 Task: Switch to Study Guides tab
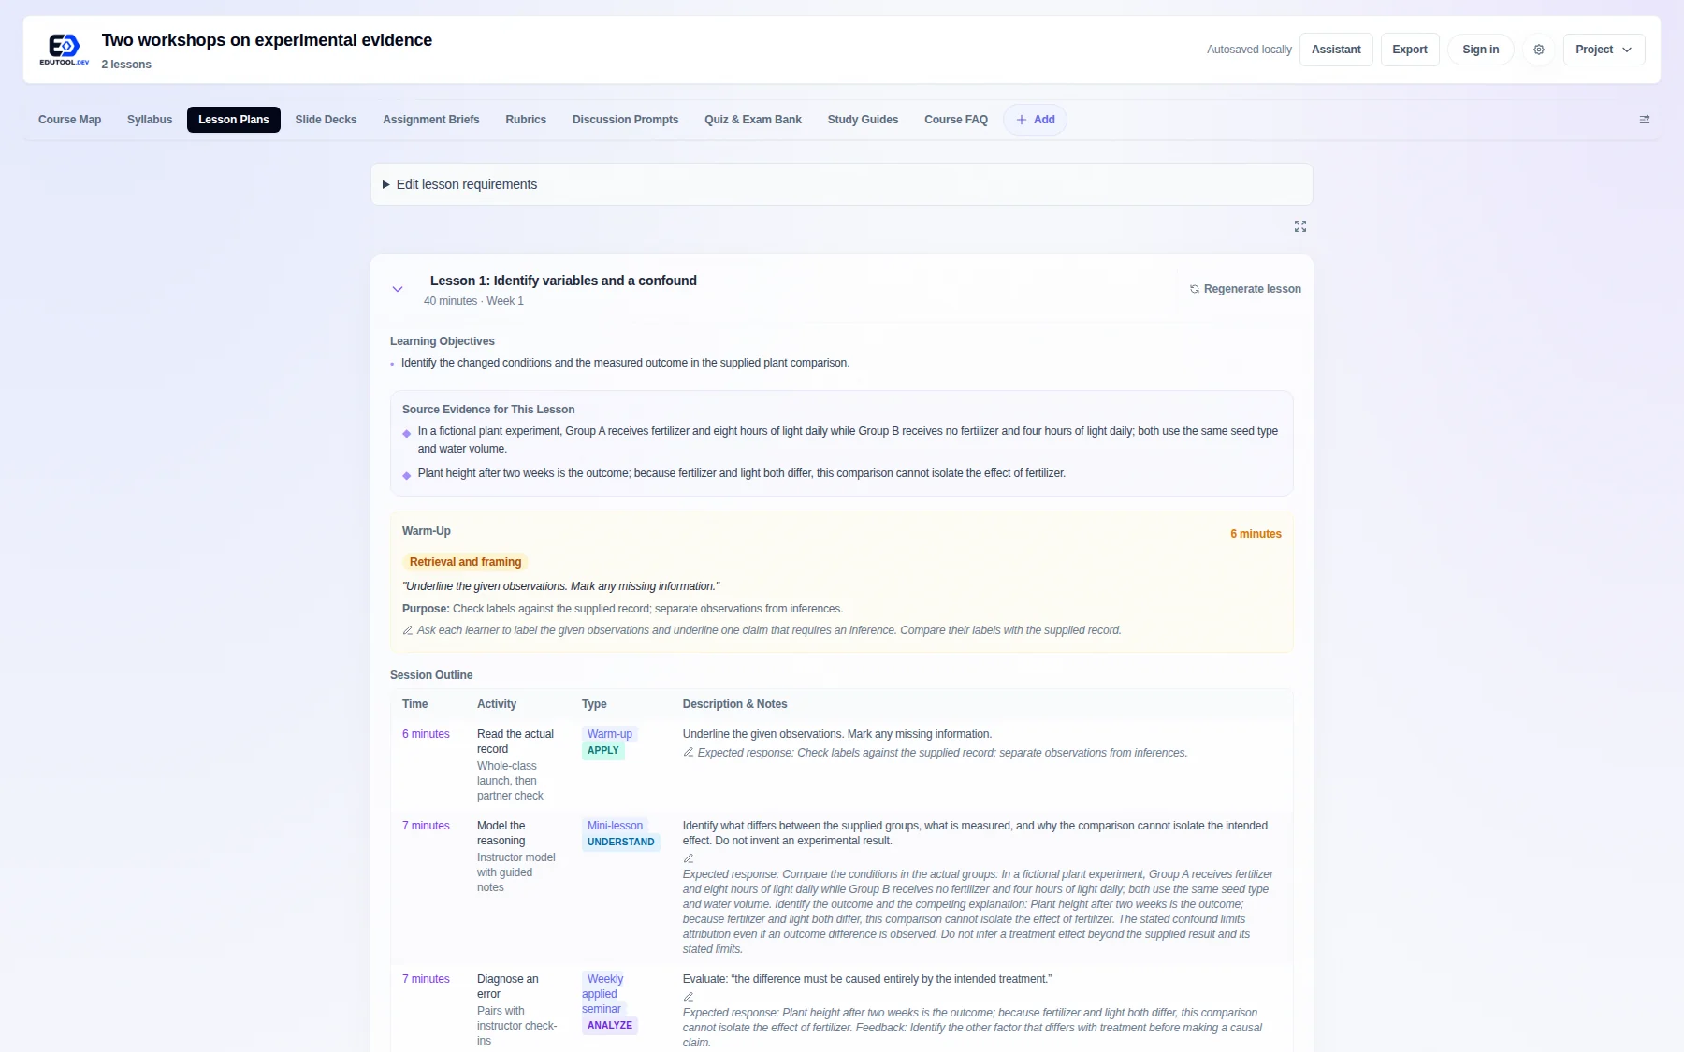(863, 120)
